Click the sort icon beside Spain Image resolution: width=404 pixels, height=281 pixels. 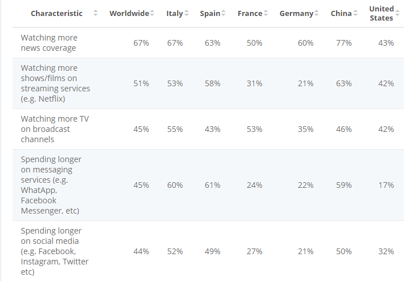[x=223, y=13]
